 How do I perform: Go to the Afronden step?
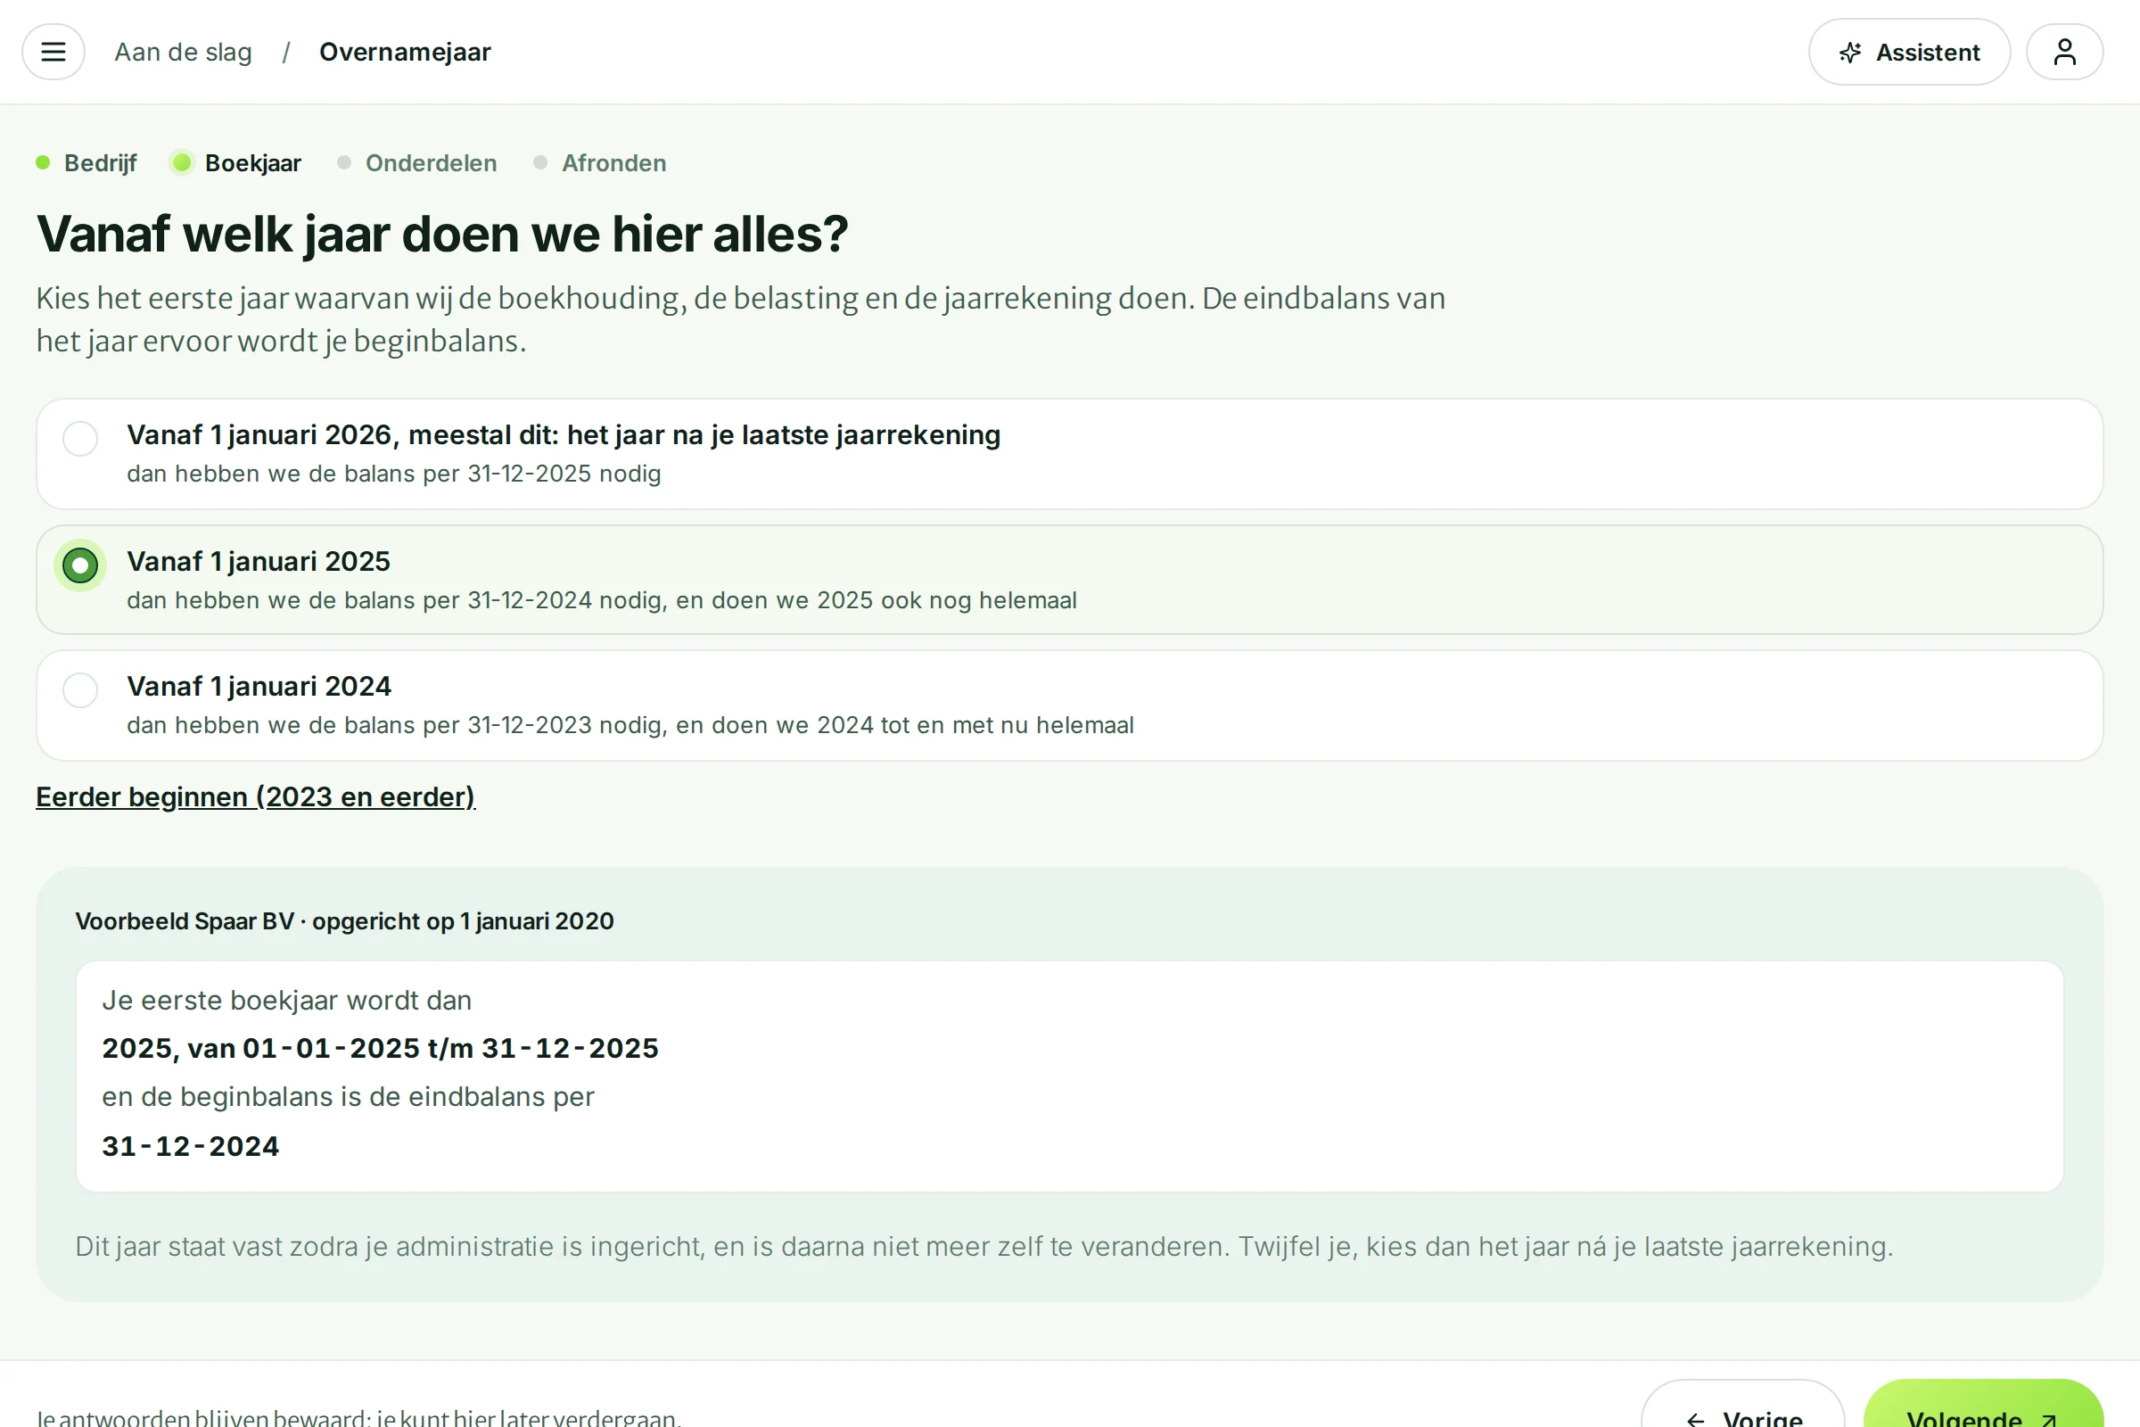600,163
